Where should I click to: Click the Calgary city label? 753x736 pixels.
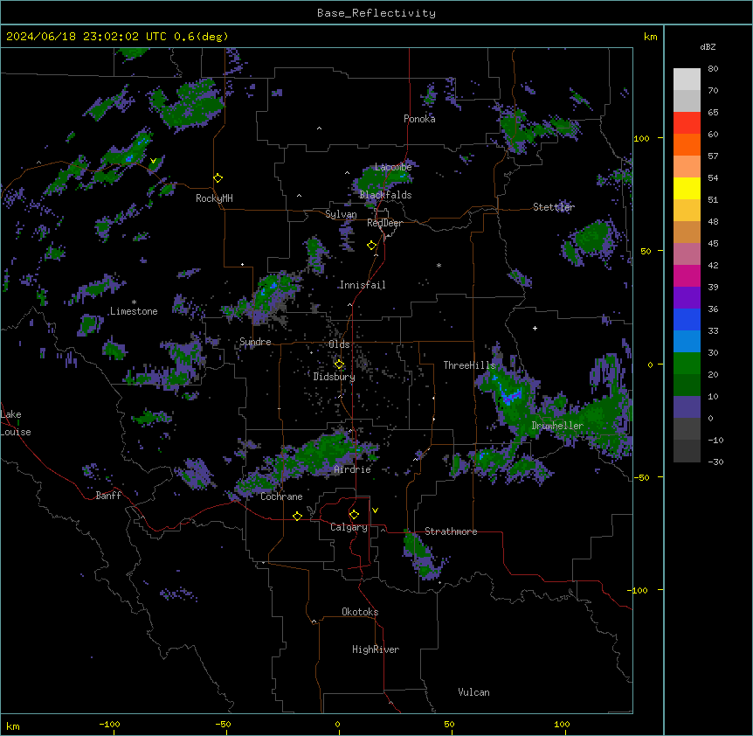tap(349, 527)
